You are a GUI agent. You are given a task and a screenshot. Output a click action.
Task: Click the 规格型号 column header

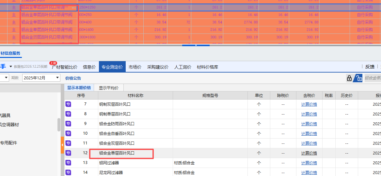(210, 95)
